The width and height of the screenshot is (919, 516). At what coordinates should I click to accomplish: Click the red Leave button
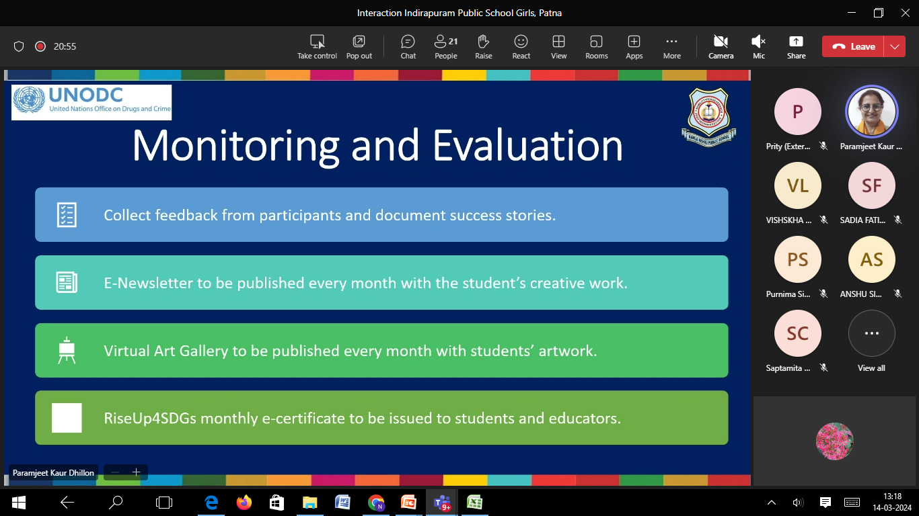(x=854, y=46)
